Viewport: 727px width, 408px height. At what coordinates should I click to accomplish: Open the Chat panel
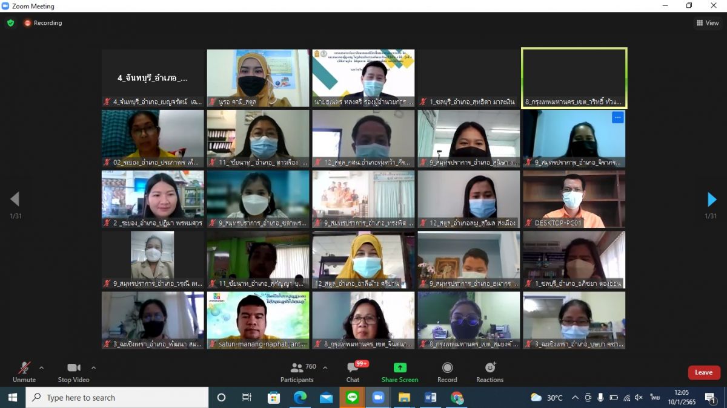353,372
